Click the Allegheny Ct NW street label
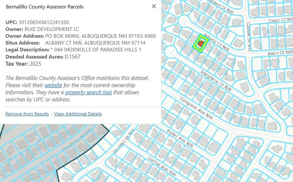The width and height of the screenshot is (293, 182). (216, 81)
